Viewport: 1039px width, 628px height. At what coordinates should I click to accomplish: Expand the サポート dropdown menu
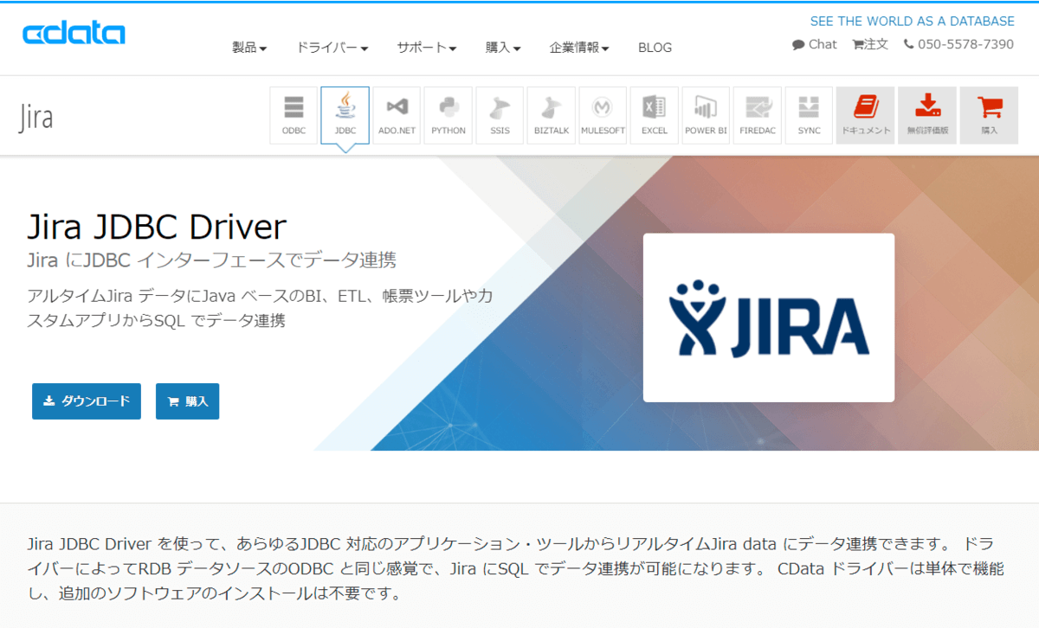[427, 48]
